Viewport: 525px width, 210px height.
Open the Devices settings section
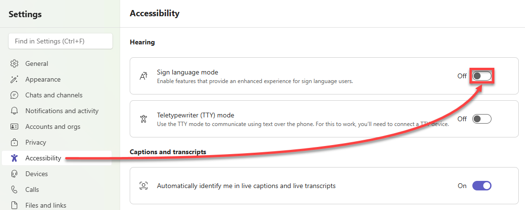coord(36,174)
